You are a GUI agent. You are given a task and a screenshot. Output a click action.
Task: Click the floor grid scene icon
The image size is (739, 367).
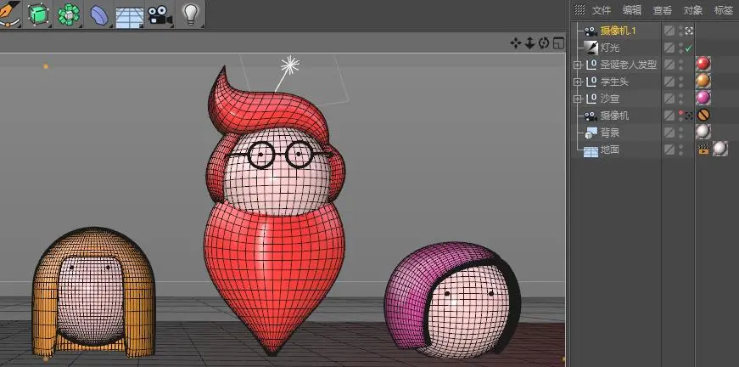click(129, 15)
